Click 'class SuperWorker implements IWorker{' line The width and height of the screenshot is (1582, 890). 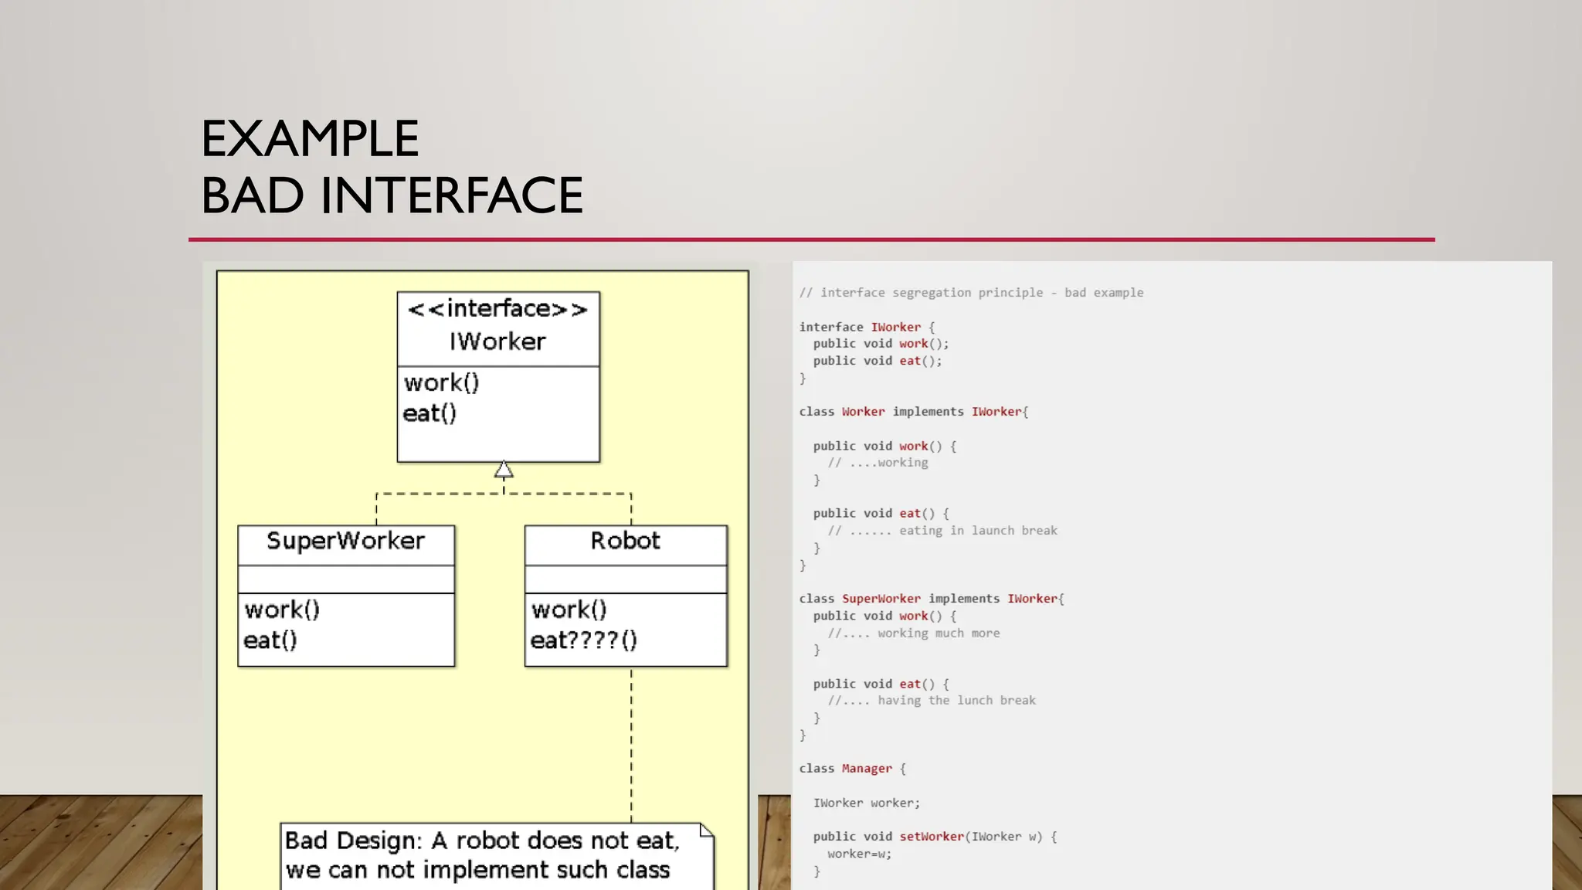[x=932, y=599]
